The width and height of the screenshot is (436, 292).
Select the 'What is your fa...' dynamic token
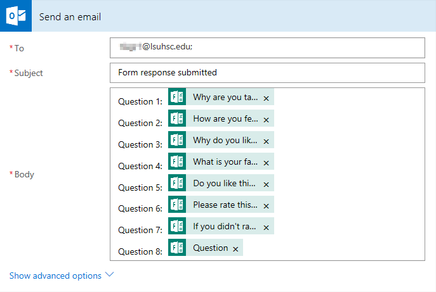point(225,162)
